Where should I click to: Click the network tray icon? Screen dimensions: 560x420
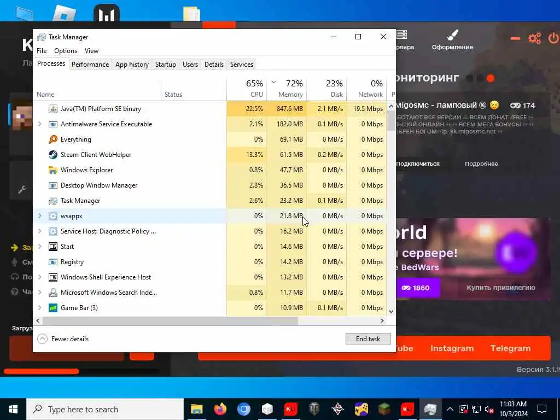(476, 409)
